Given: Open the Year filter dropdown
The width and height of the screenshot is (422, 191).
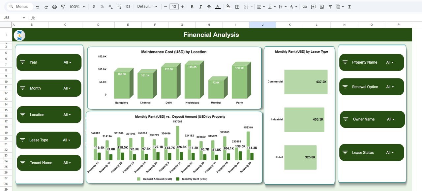Looking at the screenshot, I should click(x=68, y=62).
